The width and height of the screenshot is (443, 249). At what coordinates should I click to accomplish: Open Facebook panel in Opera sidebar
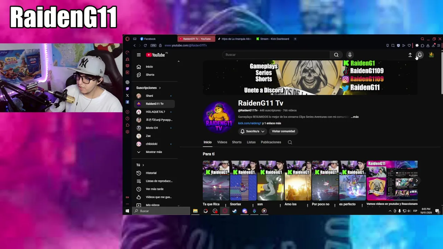point(127,102)
